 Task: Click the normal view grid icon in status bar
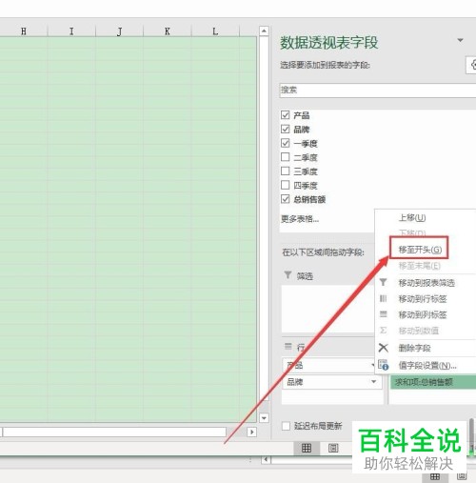click(307, 448)
